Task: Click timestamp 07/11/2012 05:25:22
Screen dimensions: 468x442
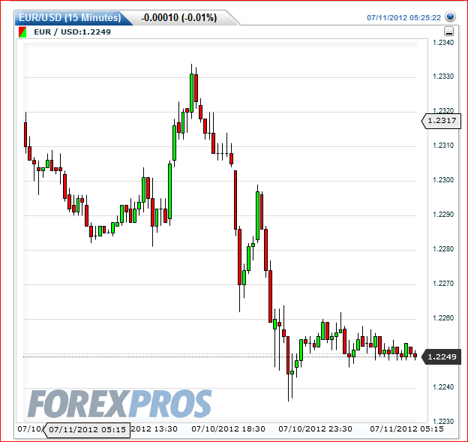Action: click(x=403, y=17)
